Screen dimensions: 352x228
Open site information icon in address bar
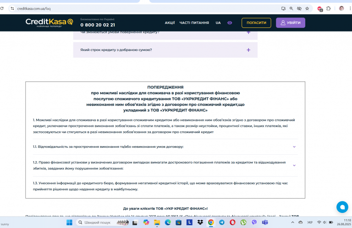(x=12, y=9)
